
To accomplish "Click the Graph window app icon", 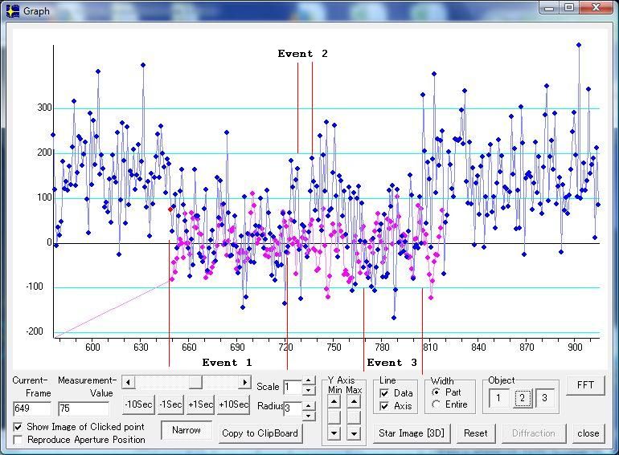I will coord(13,11).
